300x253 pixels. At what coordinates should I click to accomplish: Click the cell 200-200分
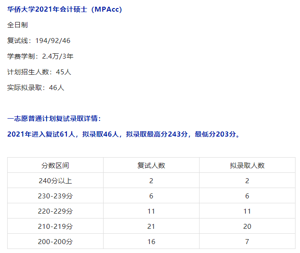(x=55, y=241)
